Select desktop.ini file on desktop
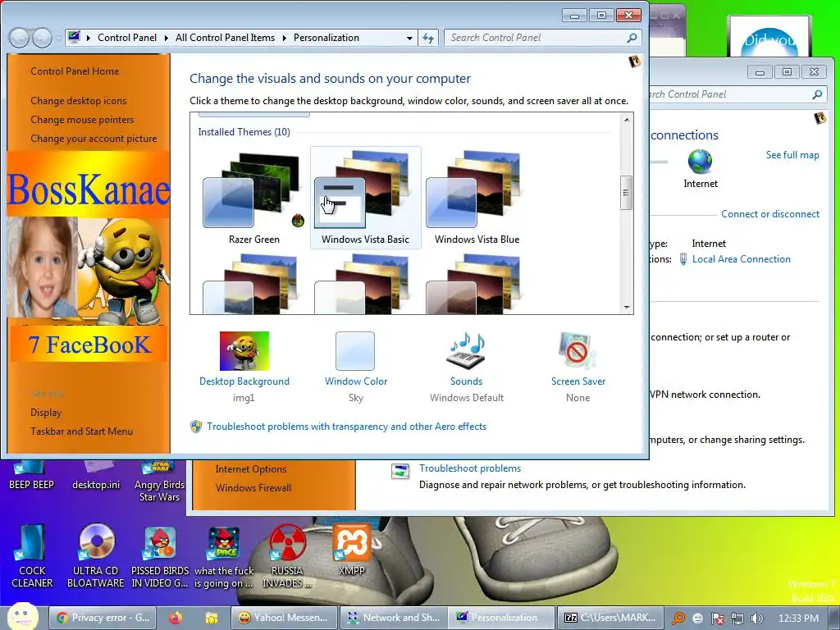840x630 pixels. click(96, 477)
